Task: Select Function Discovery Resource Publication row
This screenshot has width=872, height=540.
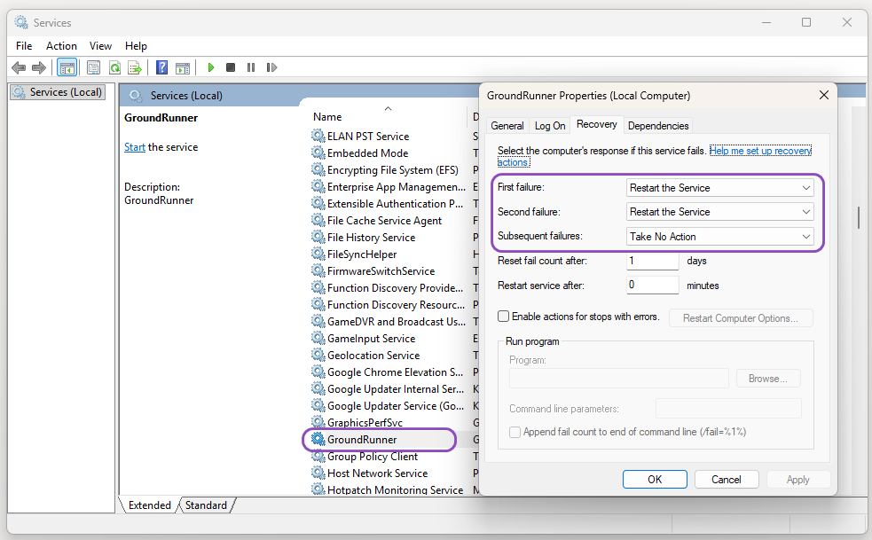Action: [x=396, y=305]
